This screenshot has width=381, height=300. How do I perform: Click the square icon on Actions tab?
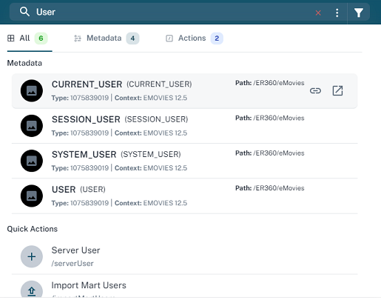pyautogui.click(x=169, y=39)
